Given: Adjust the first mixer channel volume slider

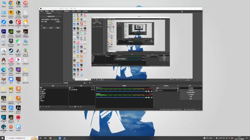Looking at the screenshot, I should point(122,91).
